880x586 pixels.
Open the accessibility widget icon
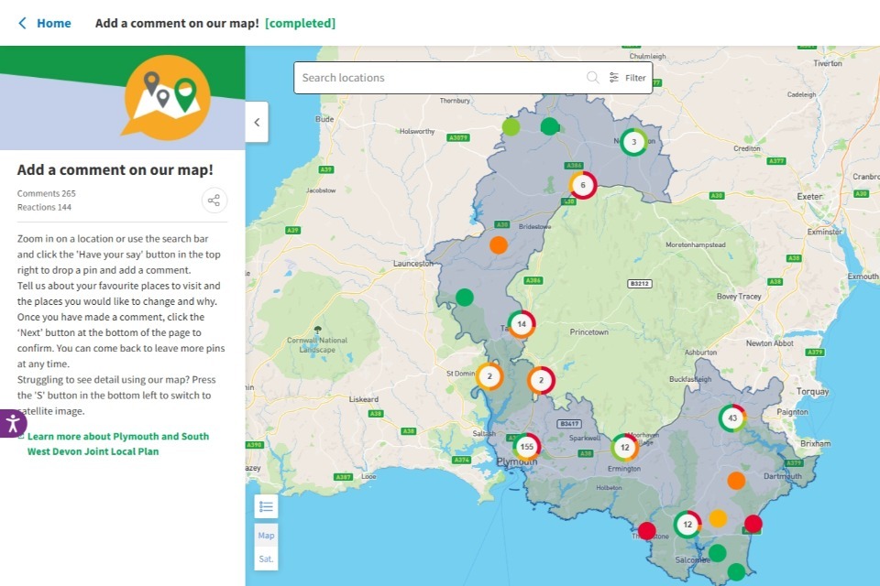pyautogui.click(x=12, y=423)
